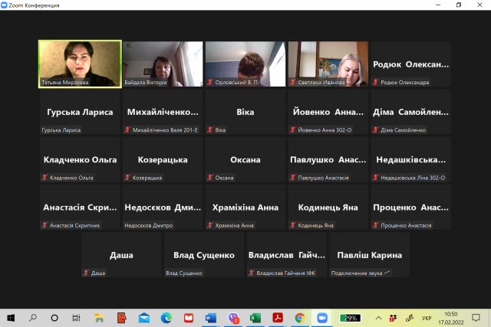Image resolution: width=491 pixels, height=327 pixels.
Task: Click muted mic icon beside Храміхіна Анна label
Action: 210,225
